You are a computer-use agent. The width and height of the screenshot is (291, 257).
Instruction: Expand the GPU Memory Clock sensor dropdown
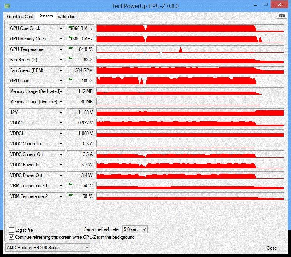click(61, 39)
